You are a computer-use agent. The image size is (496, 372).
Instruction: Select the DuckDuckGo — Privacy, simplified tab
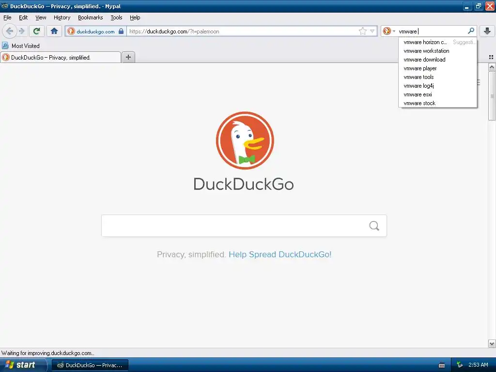pos(61,57)
